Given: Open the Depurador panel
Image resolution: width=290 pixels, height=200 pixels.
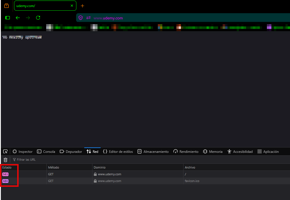Looking at the screenshot, I should pyautogui.click(x=71, y=151).
